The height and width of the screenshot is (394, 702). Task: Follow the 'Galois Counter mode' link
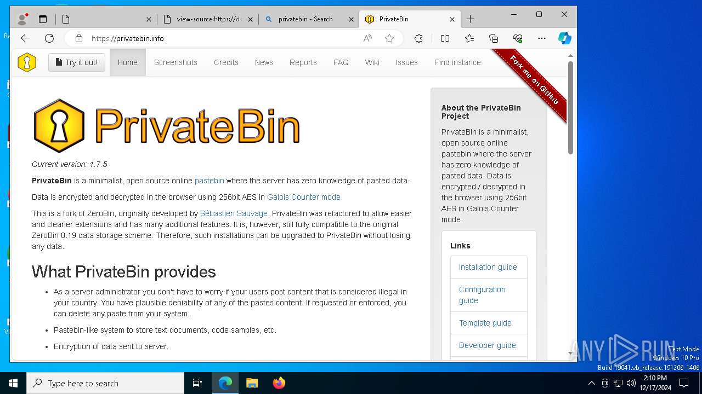tap(304, 197)
